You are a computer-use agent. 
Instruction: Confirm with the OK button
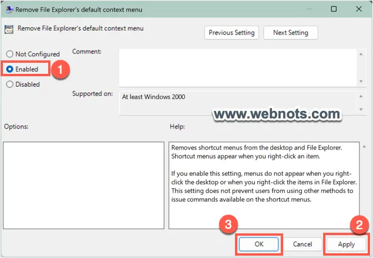pos(259,244)
